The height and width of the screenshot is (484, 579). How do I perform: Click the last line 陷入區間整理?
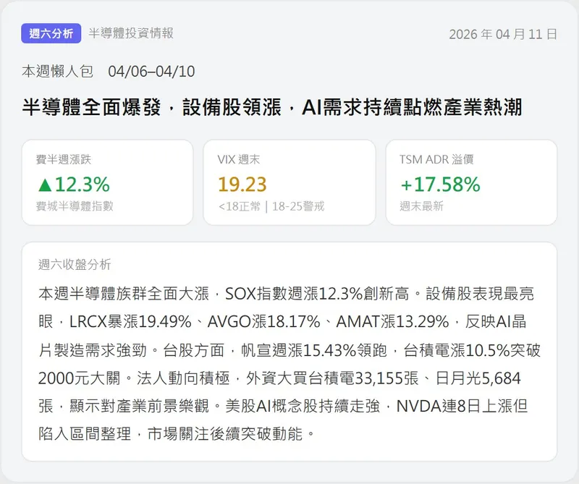177,433
